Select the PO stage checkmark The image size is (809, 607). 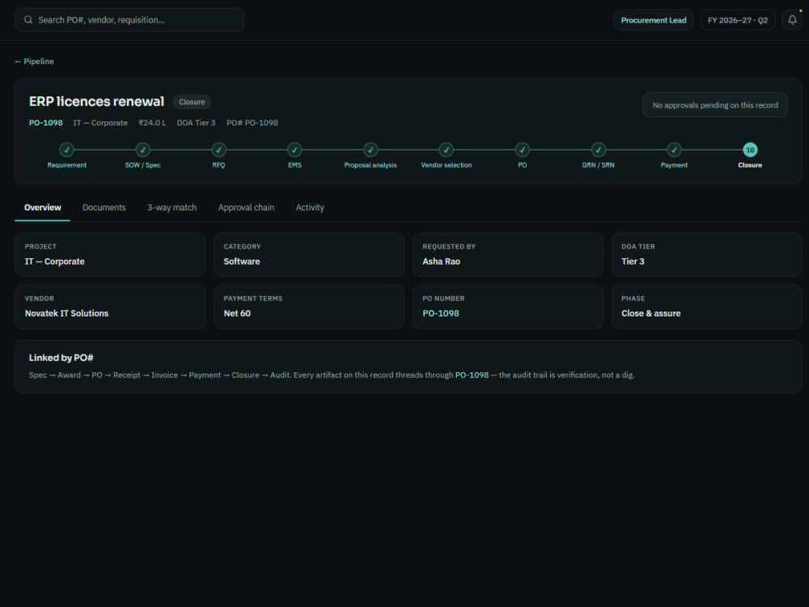coord(522,150)
